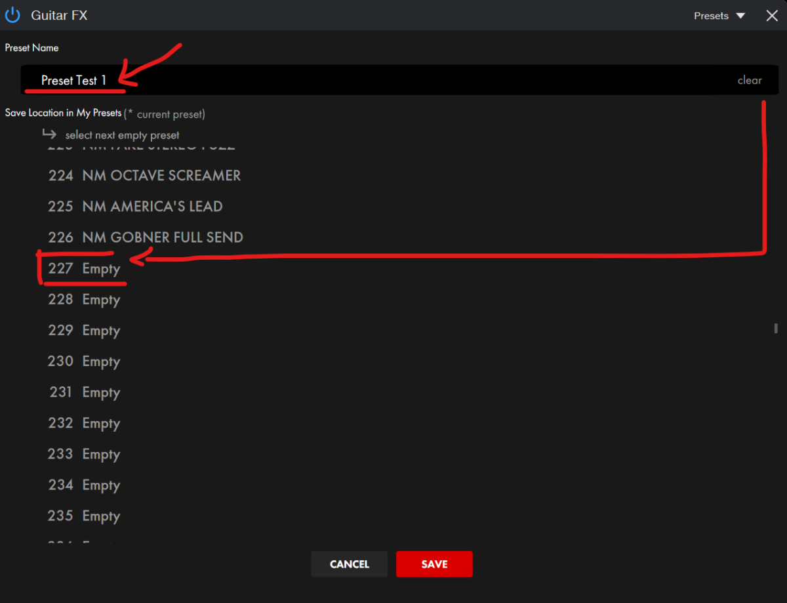This screenshot has height=603, width=787.
Task: Toggle the Guitar FX power icon
Action: [13, 15]
